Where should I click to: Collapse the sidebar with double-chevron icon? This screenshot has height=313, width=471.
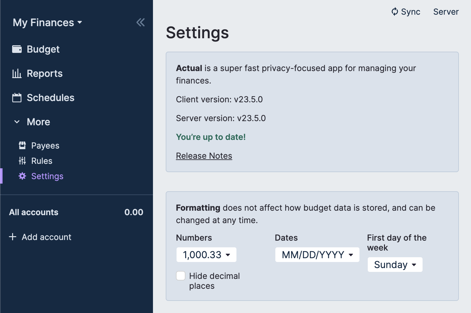click(x=141, y=22)
